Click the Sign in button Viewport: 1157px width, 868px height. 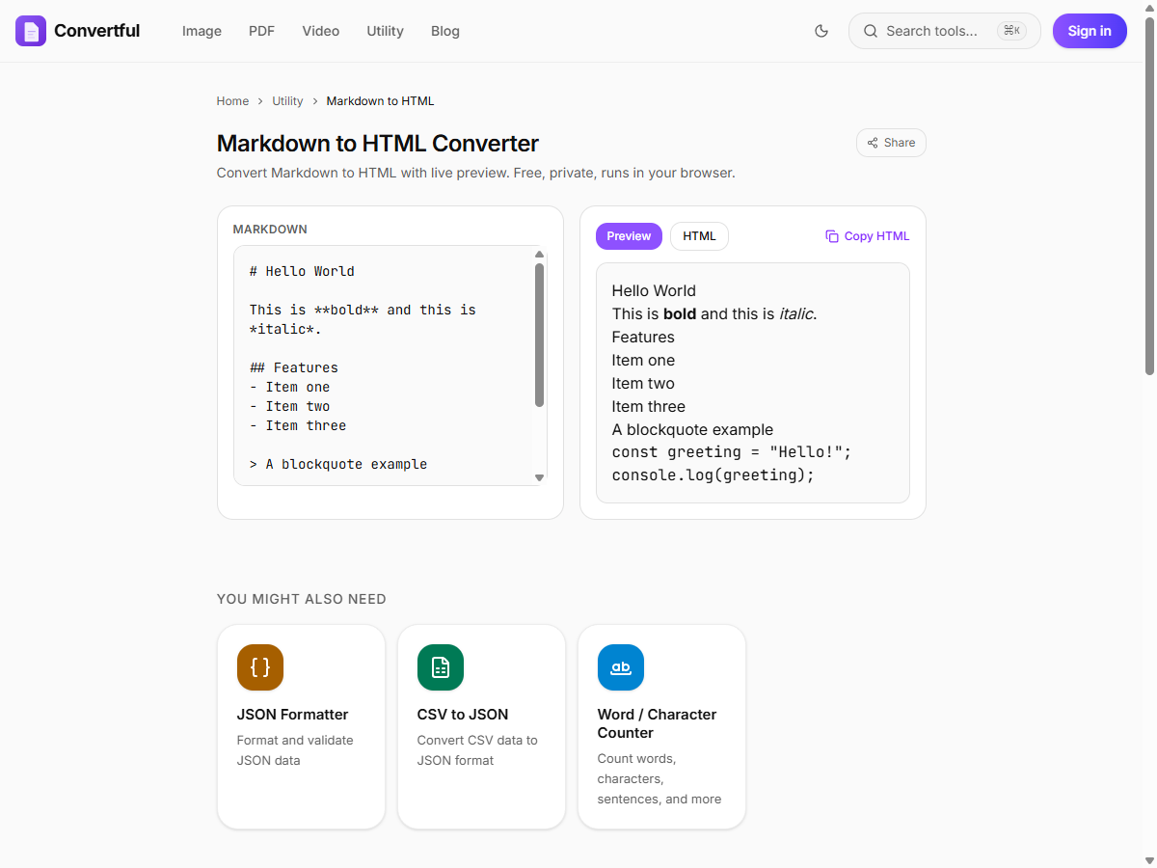pyautogui.click(x=1090, y=31)
